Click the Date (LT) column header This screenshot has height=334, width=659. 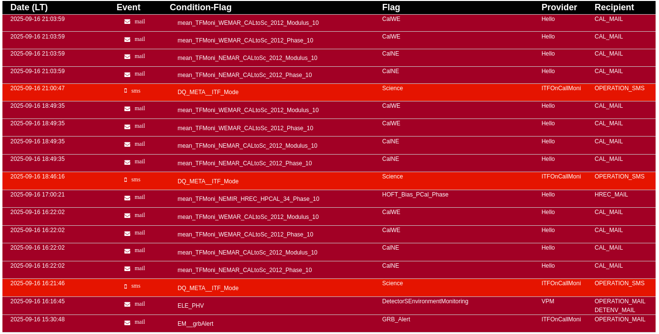coord(29,7)
